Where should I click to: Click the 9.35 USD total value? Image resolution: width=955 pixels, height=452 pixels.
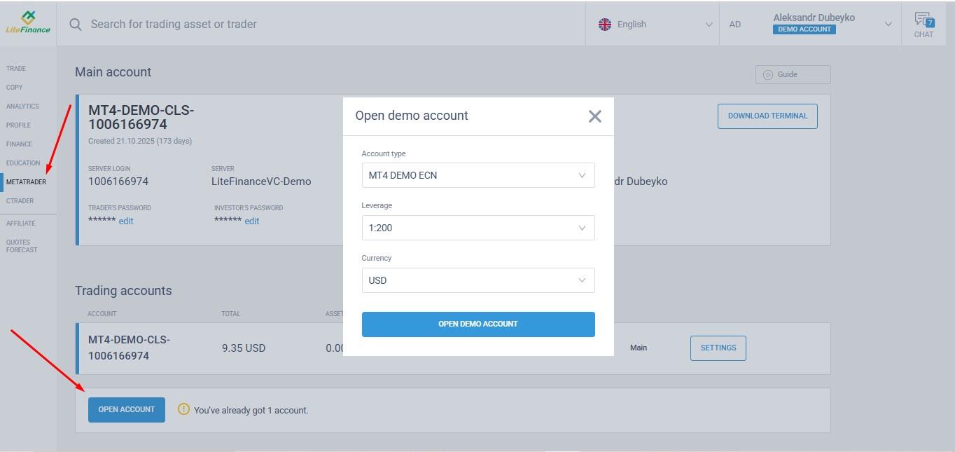244,348
